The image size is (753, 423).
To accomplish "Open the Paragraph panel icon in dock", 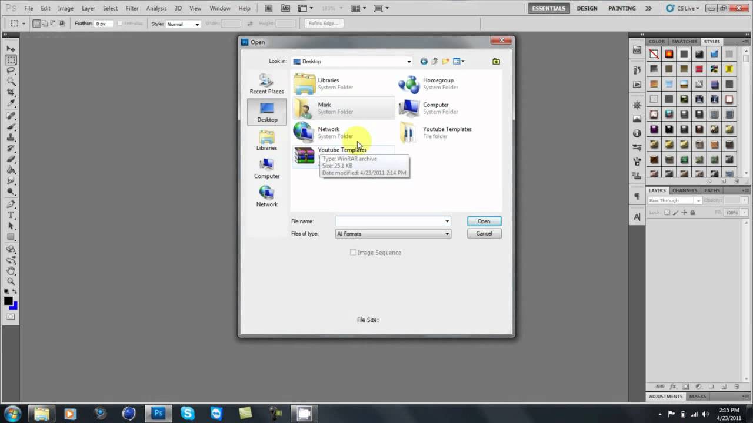I will click(x=637, y=196).
